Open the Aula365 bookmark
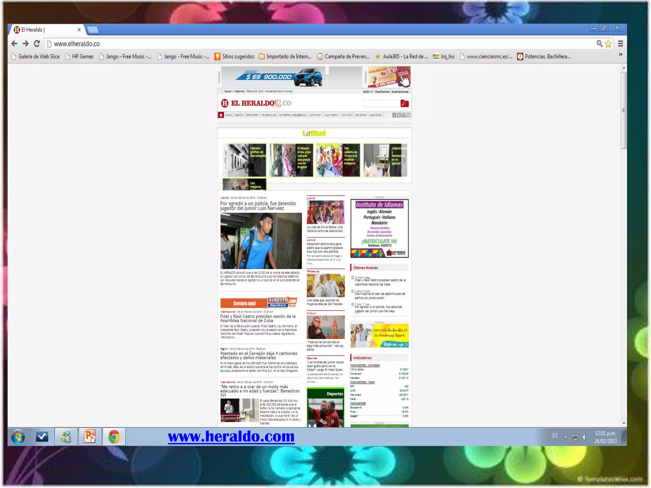The height and width of the screenshot is (488, 651). click(x=402, y=57)
